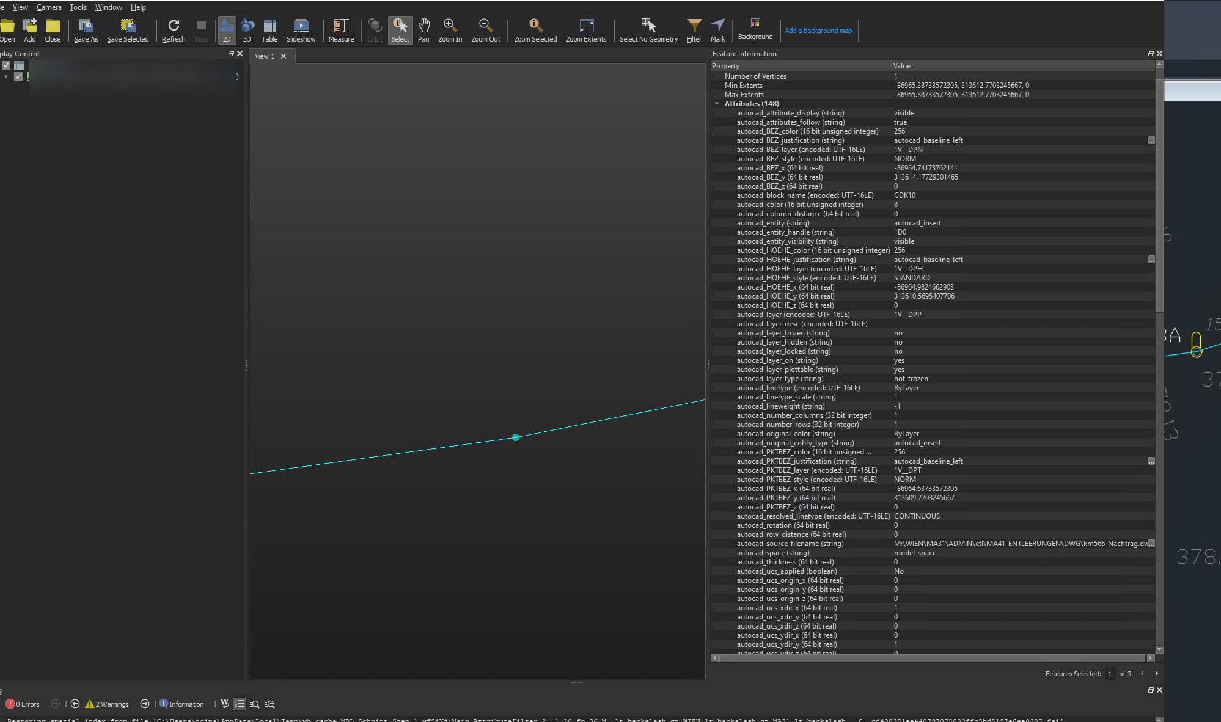This screenshot has height=722, width=1221.
Task: Click Zoom Selected in the toolbar
Action: pos(535,31)
